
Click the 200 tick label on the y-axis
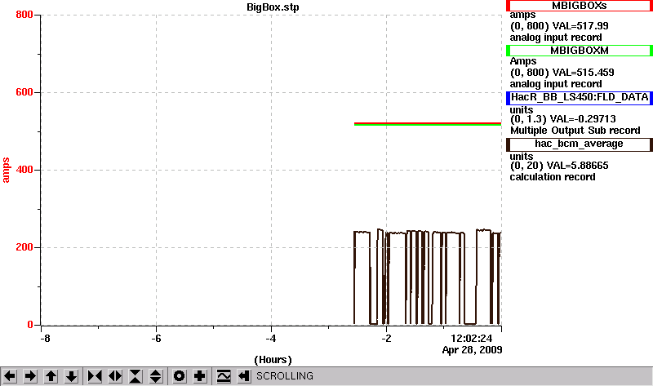point(24,247)
